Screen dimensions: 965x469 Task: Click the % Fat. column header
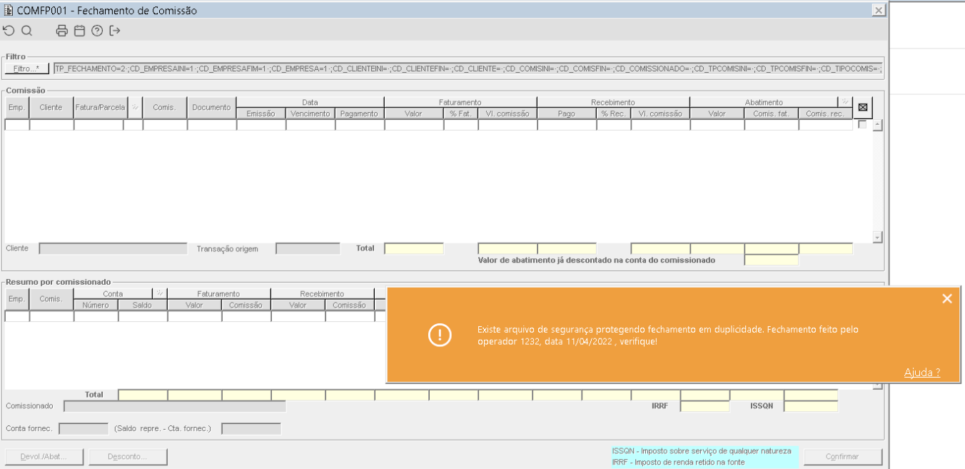coord(460,114)
